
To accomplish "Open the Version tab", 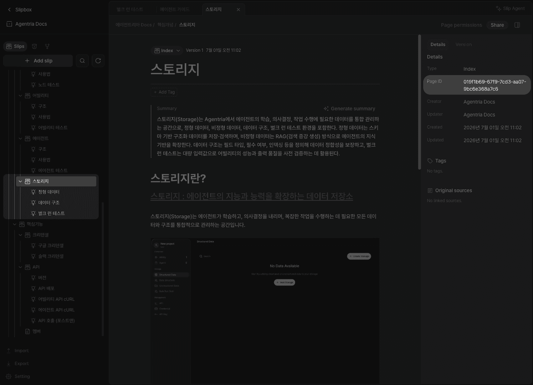I will 463,44.
